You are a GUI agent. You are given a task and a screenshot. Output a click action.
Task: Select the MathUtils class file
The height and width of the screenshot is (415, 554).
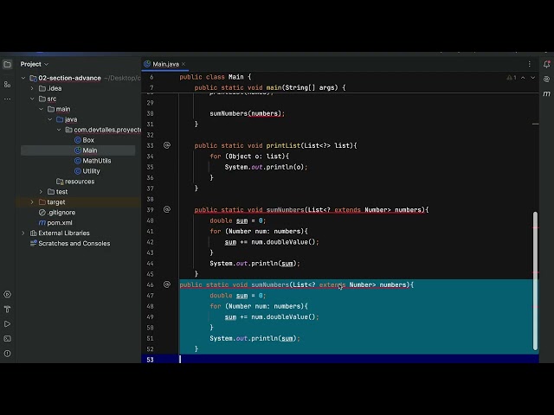(x=93, y=161)
